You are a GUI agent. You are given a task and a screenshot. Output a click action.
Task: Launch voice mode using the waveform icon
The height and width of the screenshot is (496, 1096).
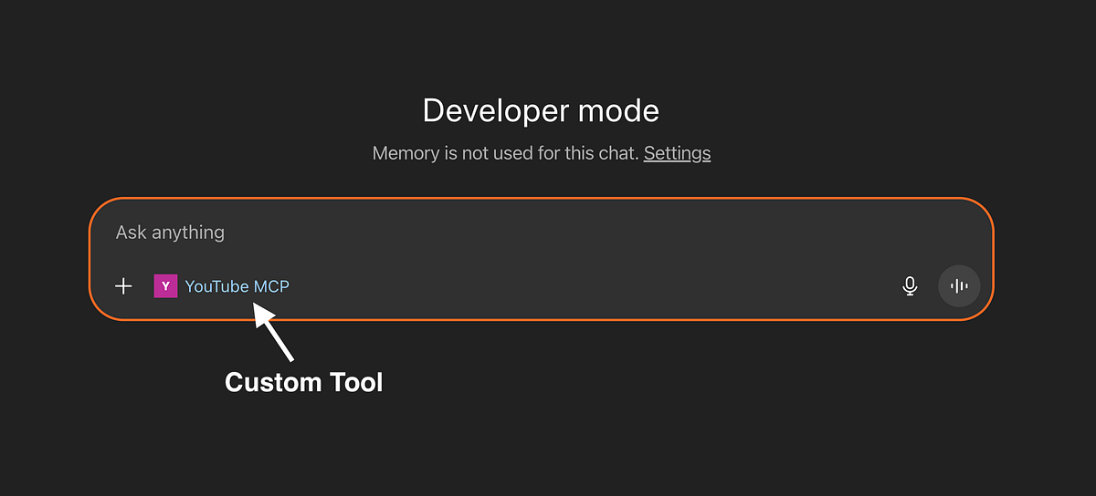click(x=958, y=286)
